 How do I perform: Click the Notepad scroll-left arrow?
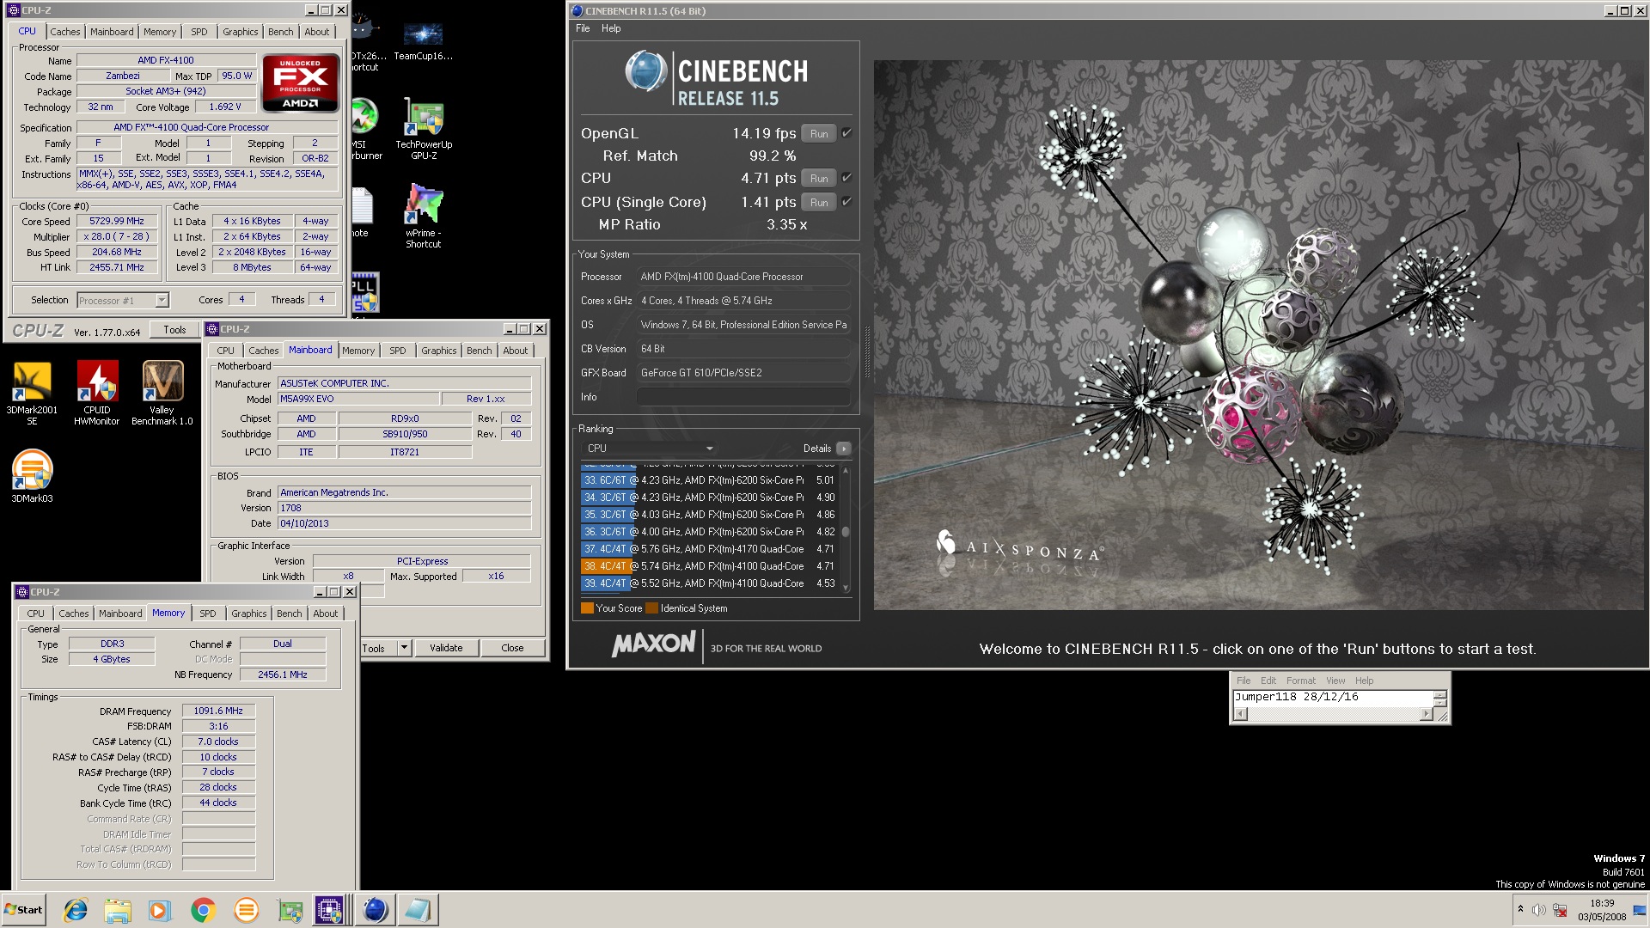click(1240, 715)
